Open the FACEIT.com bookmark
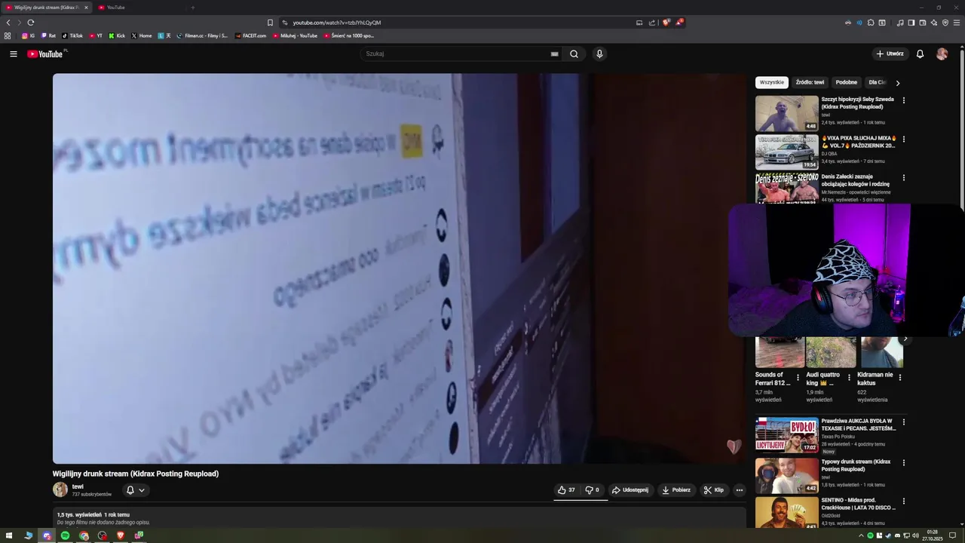 (250, 35)
